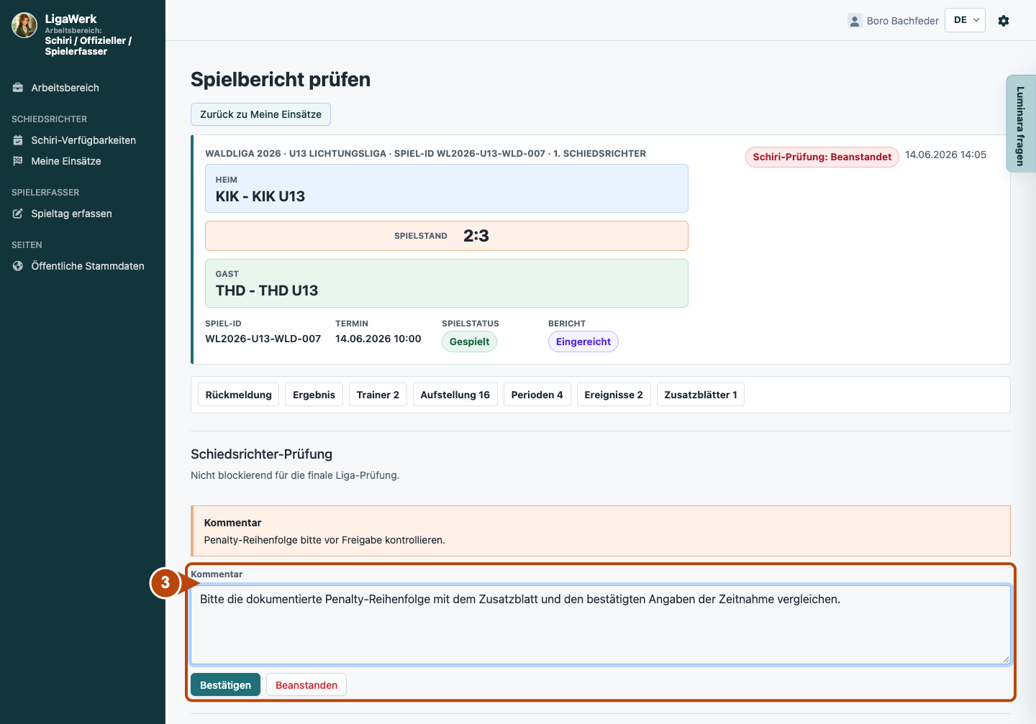View the Perioden 4 tab

coord(537,395)
